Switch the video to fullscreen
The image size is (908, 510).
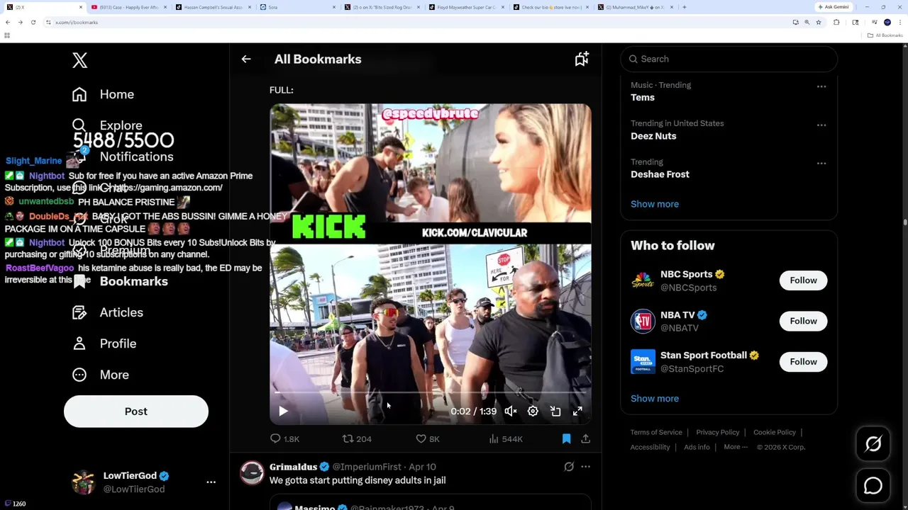click(577, 411)
